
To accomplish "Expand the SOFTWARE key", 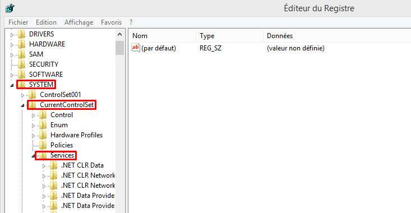I will [x=12, y=75].
